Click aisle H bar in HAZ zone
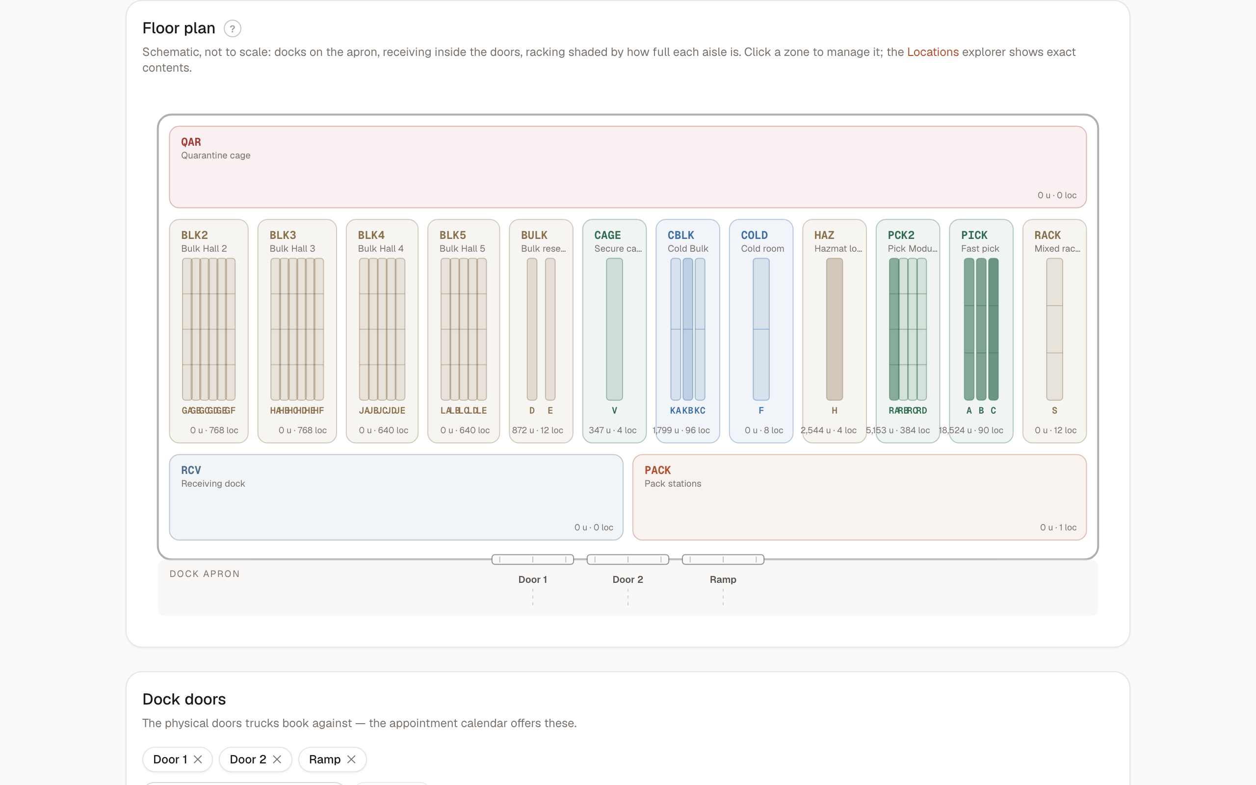 pyautogui.click(x=835, y=329)
